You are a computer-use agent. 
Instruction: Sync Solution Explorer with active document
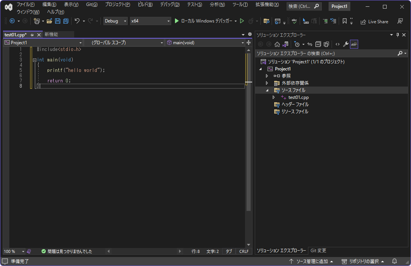(309, 44)
